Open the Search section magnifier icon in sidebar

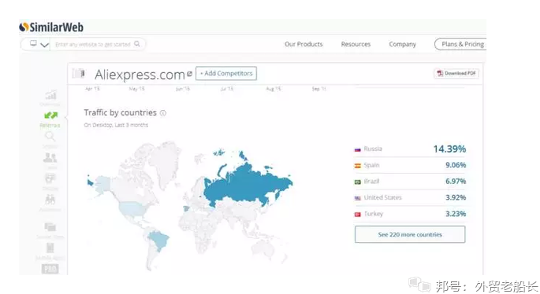tap(50, 137)
